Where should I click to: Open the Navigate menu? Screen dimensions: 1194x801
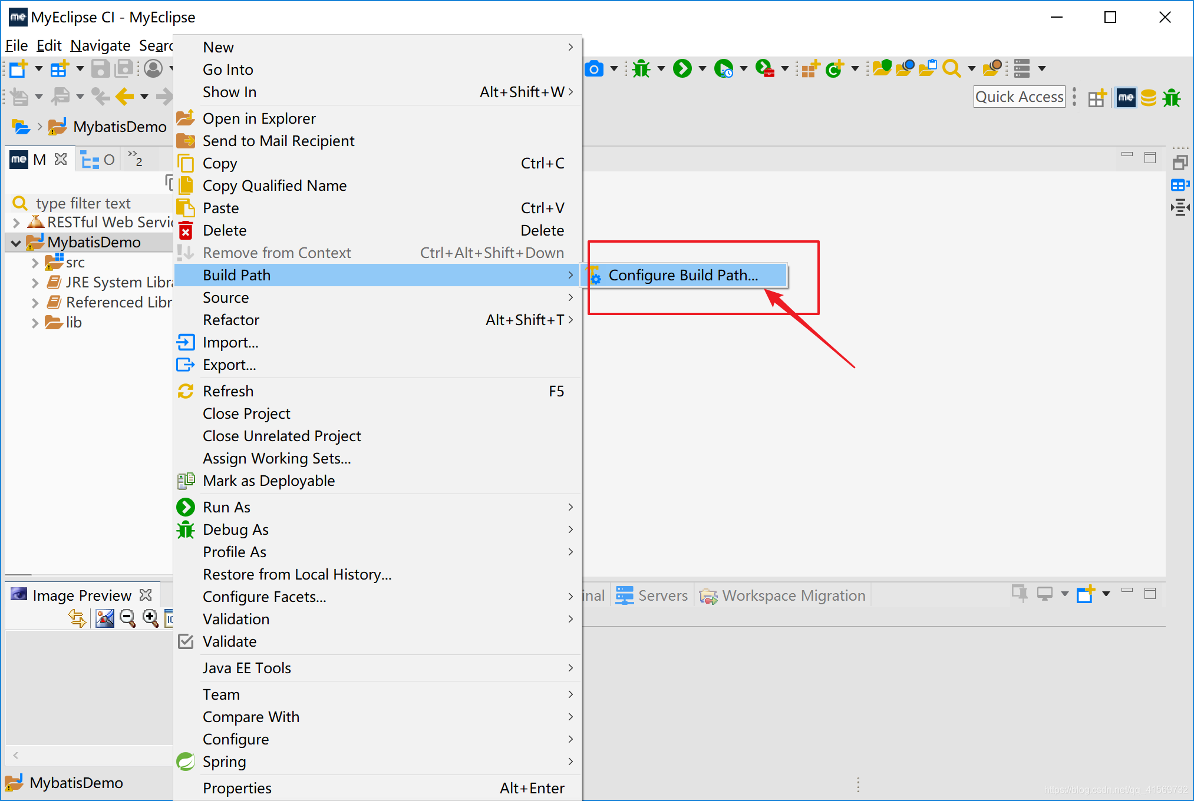[x=100, y=45]
